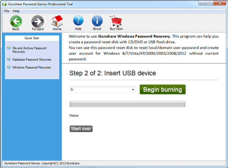Open File and Archive Password Recovery link
Image resolution: width=228 pixels, height=168 pixels.
[29, 50]
